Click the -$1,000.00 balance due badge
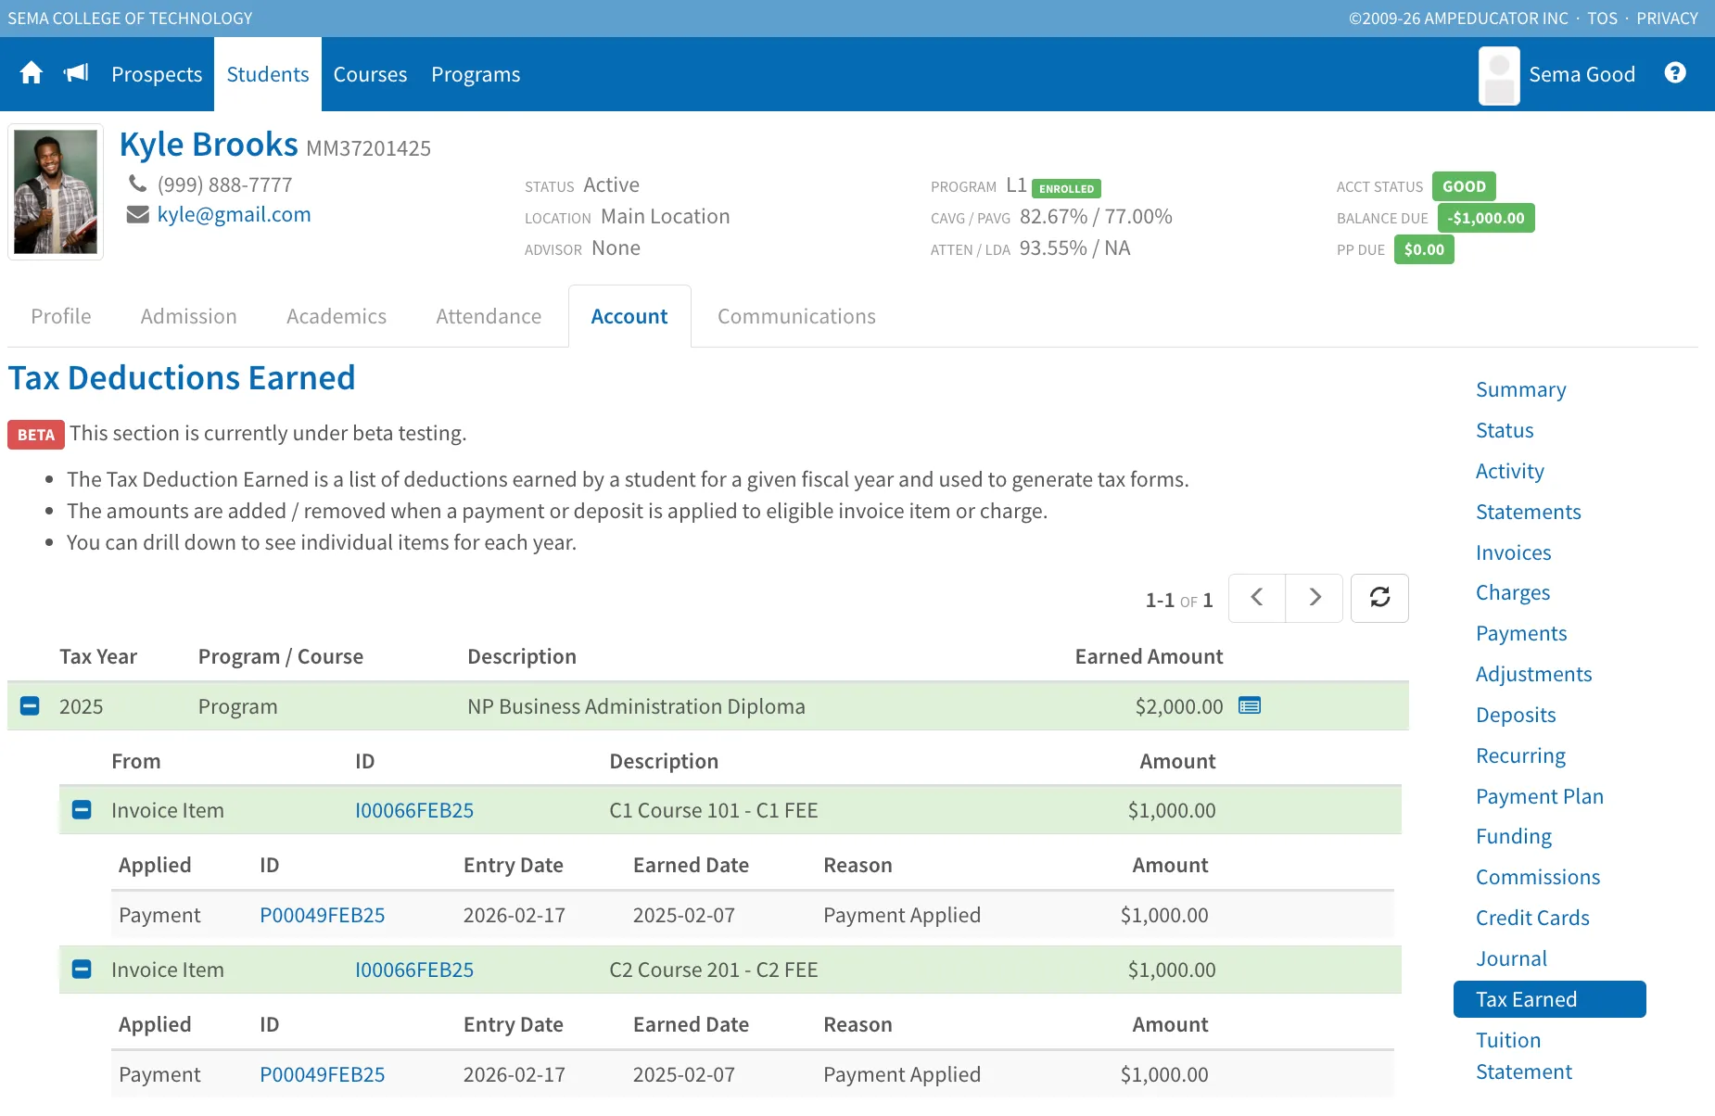 [x=1486, y=218]
